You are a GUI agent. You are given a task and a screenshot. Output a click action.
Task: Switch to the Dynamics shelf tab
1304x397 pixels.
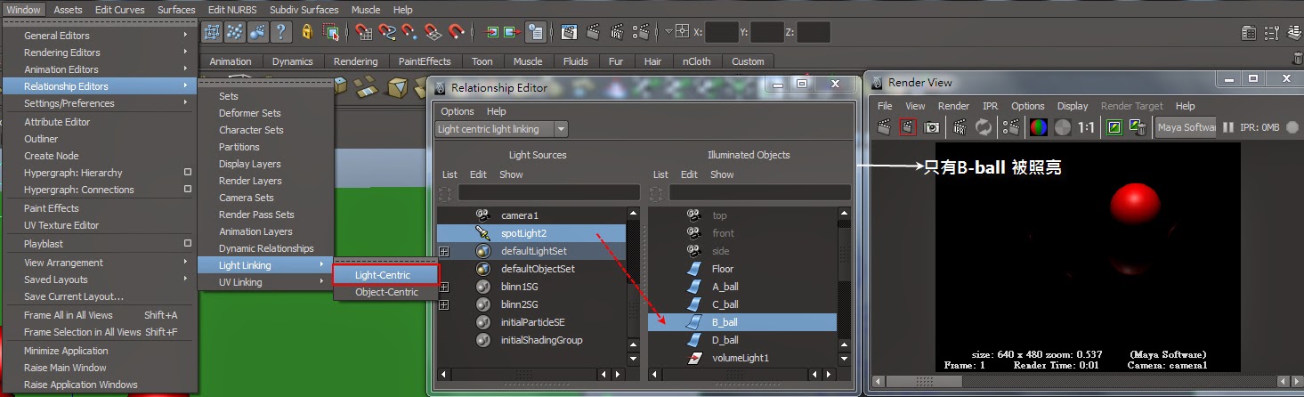[x=292, y=61]
